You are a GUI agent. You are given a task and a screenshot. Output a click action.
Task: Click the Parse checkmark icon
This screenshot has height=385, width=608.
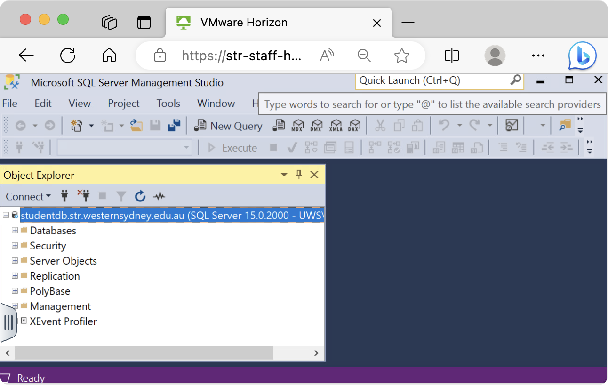click(292, 148)
